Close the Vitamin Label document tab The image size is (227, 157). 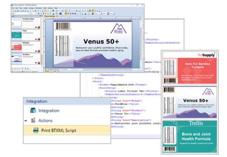pyautogui.click(x=56, y=16)
